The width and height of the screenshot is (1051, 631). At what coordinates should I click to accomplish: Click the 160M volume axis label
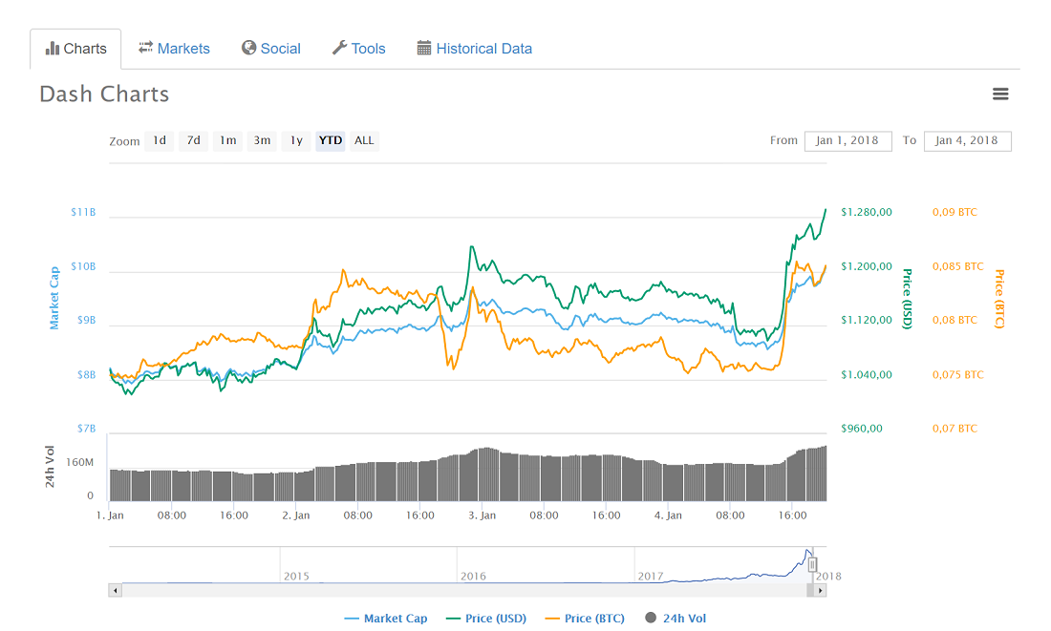[x=79, y=462]
